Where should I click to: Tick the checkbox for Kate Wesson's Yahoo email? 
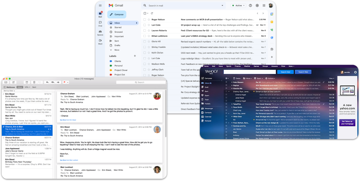coord(226,82)
